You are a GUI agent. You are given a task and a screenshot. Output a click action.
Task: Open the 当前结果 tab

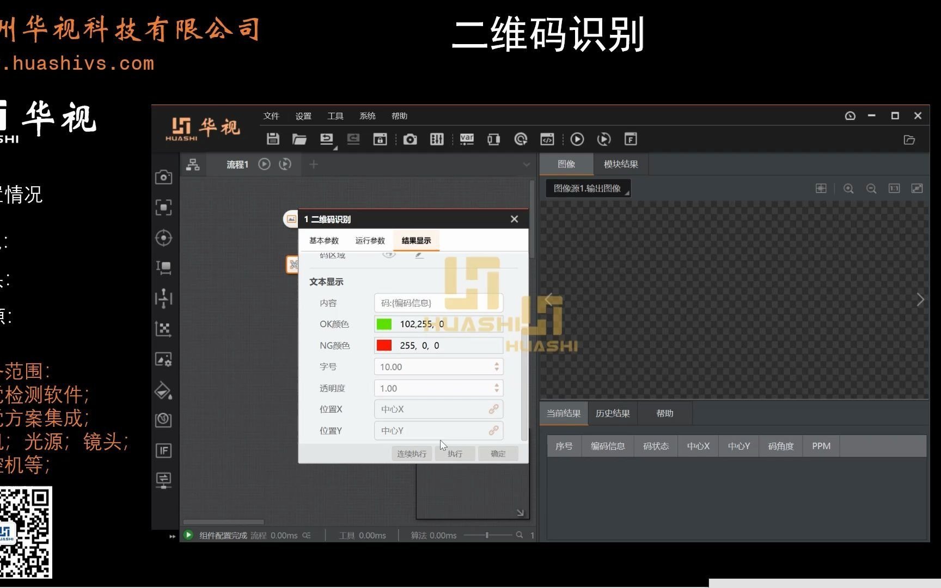point(564,413)
